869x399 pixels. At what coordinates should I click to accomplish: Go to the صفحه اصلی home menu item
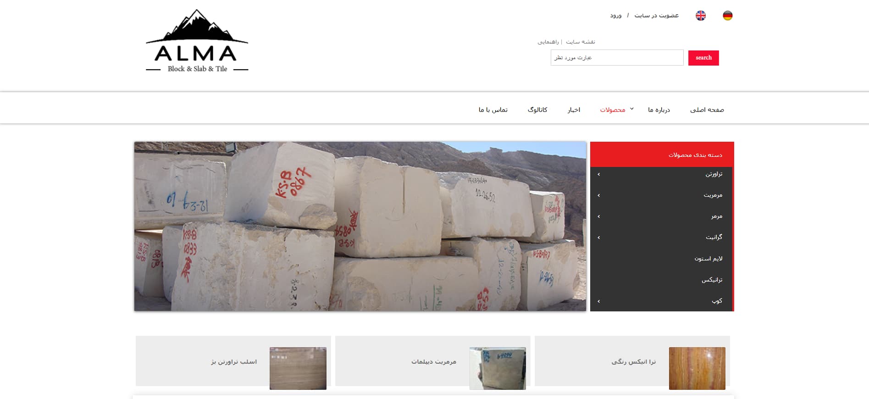[707, 110]
